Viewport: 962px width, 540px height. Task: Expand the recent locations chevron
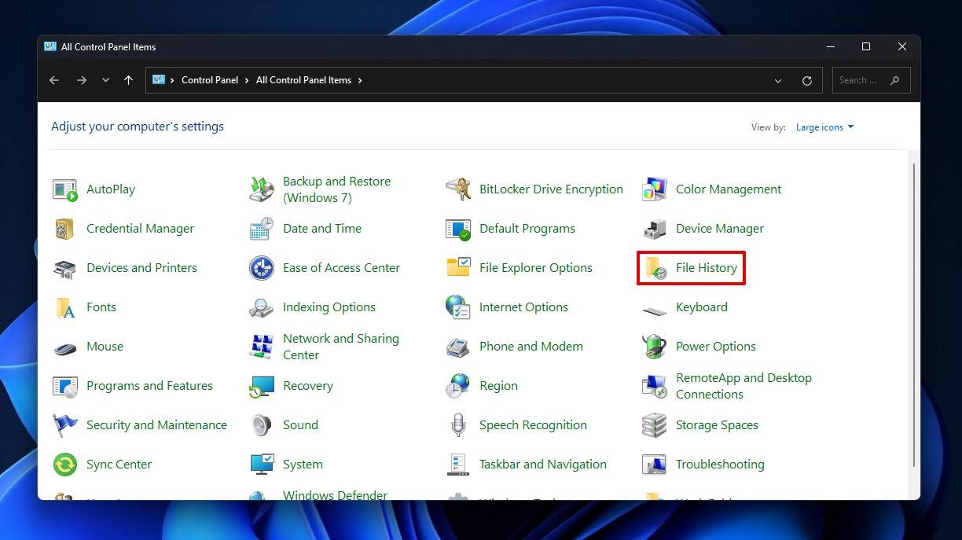[105, 80]
